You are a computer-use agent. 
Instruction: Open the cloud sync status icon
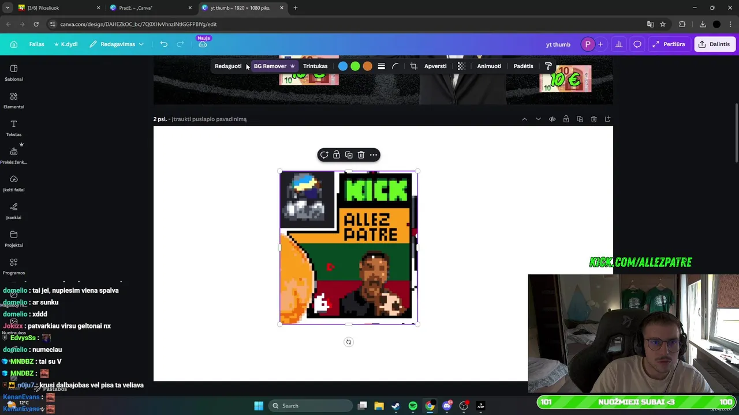tap(203, 44)
